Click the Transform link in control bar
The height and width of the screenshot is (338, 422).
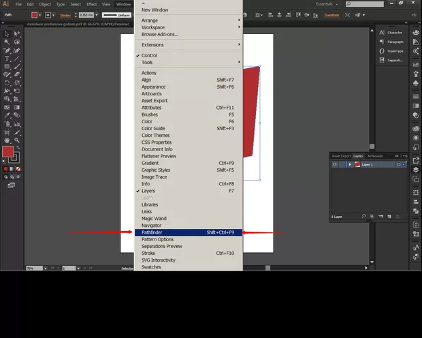pos(331,15)
